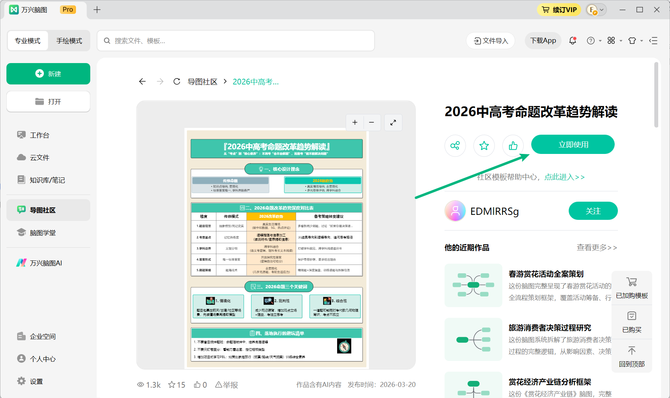Open notifications bell icon
The image size is (670, 398).
[x=573, y=41]
